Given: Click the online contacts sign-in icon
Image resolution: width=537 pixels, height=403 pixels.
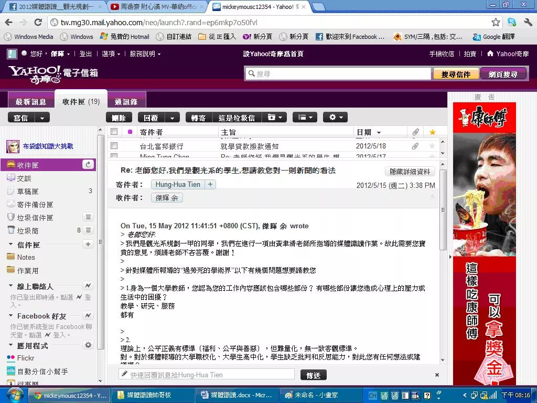Looking at the screenshot, I should pyautogui.click(x=88, y=285).
